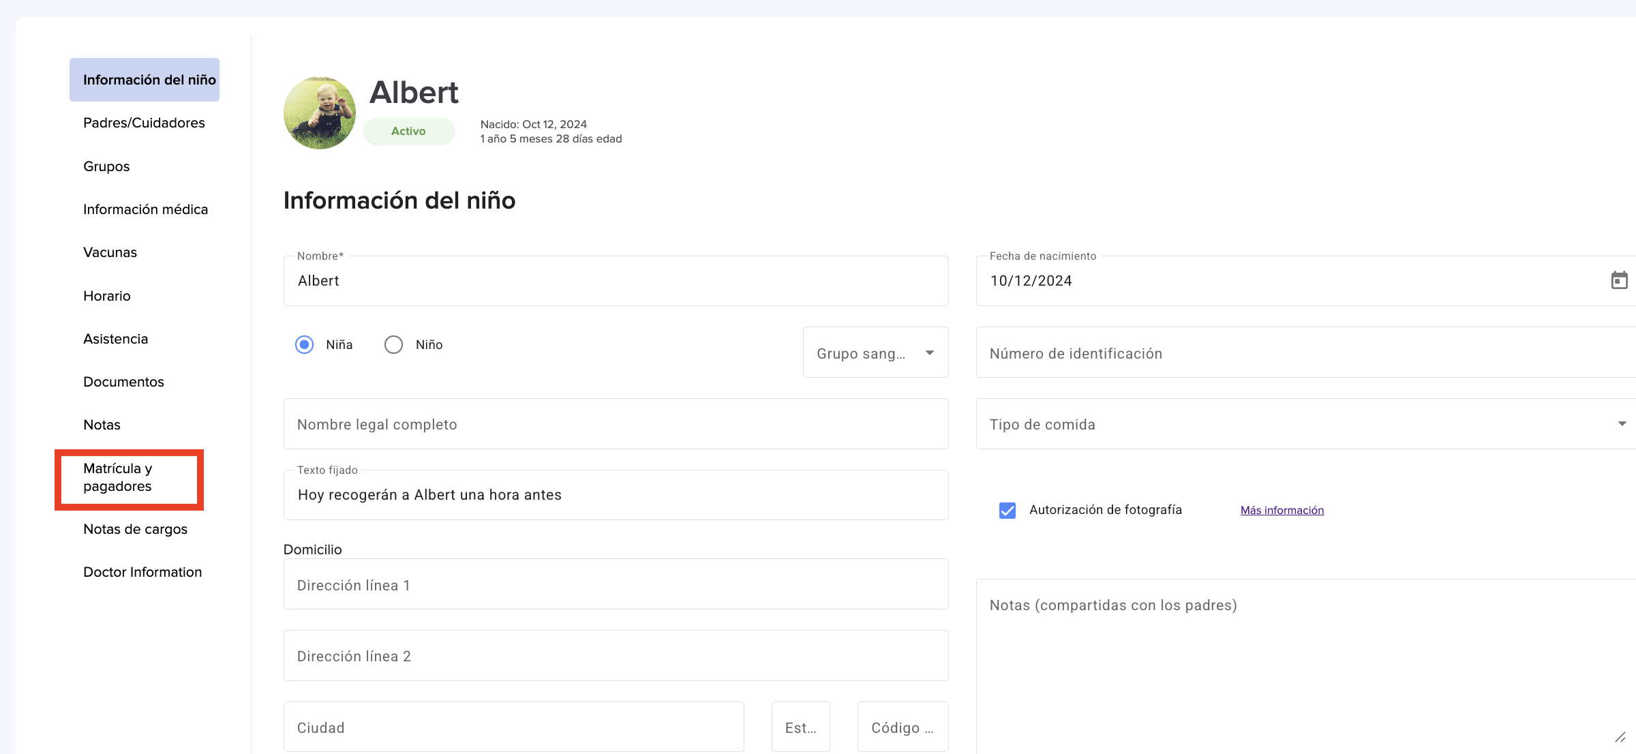1636x754 pixels.
Task: Click the textarea resize handle corner
Action: click(x=1620, y=738)
